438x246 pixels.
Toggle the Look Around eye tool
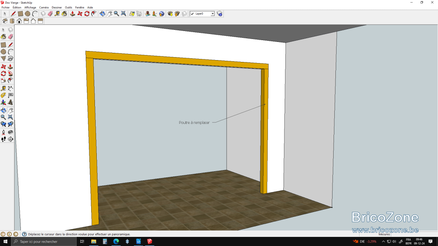10,132
